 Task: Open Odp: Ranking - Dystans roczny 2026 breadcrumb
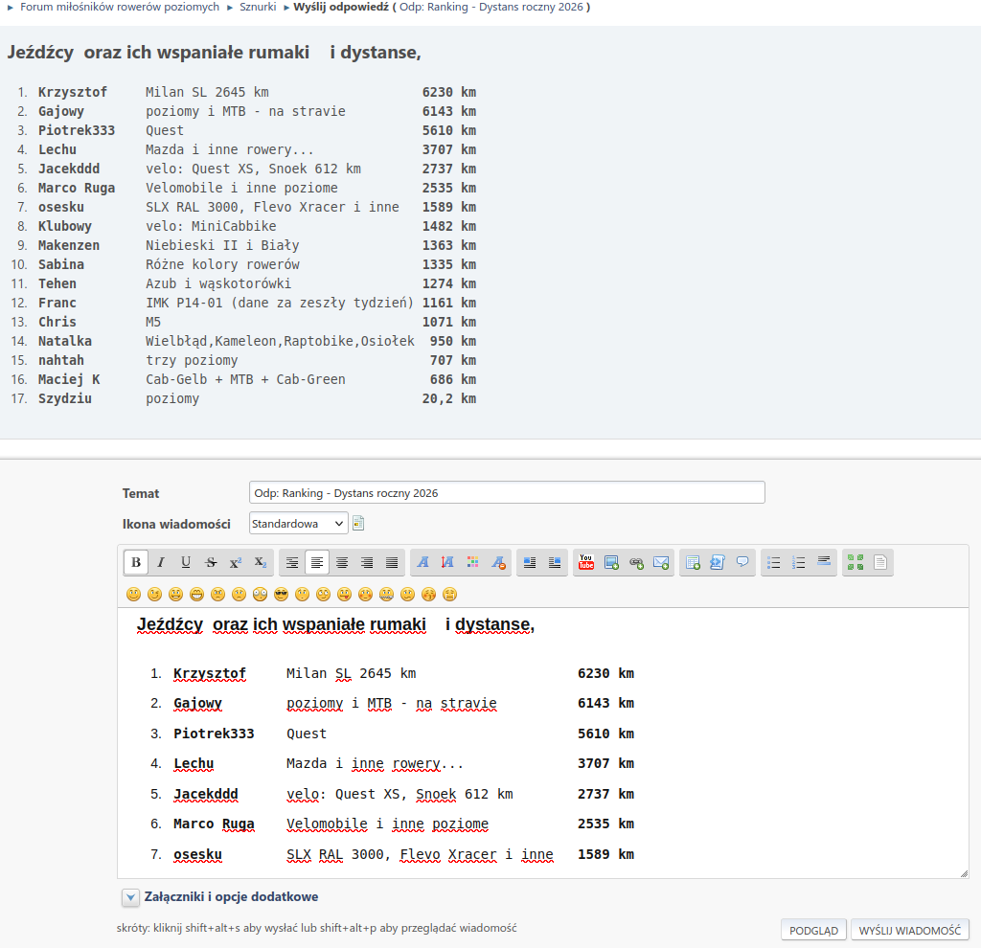[x=491, y=7]
